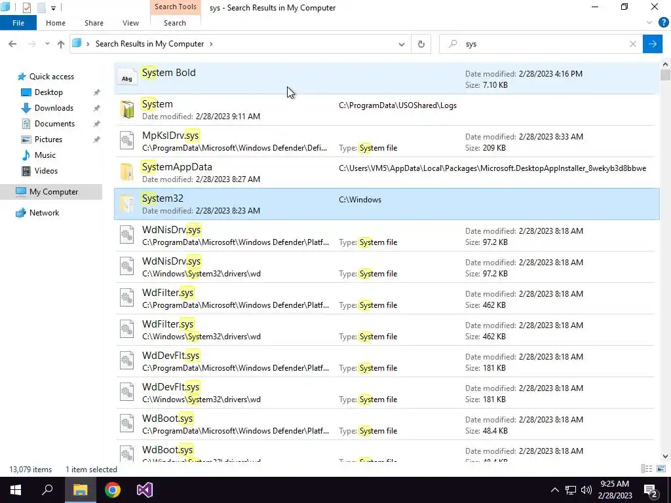Switch to the Share ribbon tab
This screenshot has height=503, width=671.
pos(94,23)
